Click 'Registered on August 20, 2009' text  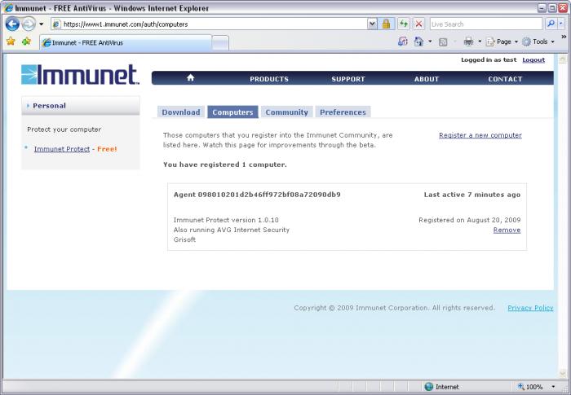coord(470,221)
